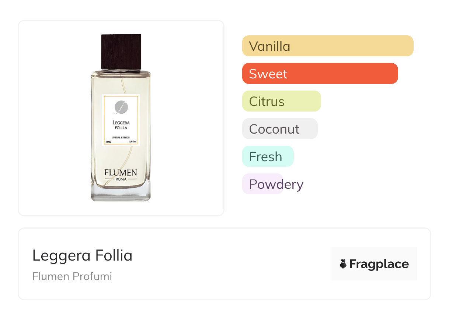This screenshot has width=449, height=318.
Task: Select the Vanilla accord bar
Action: point(327,46)
